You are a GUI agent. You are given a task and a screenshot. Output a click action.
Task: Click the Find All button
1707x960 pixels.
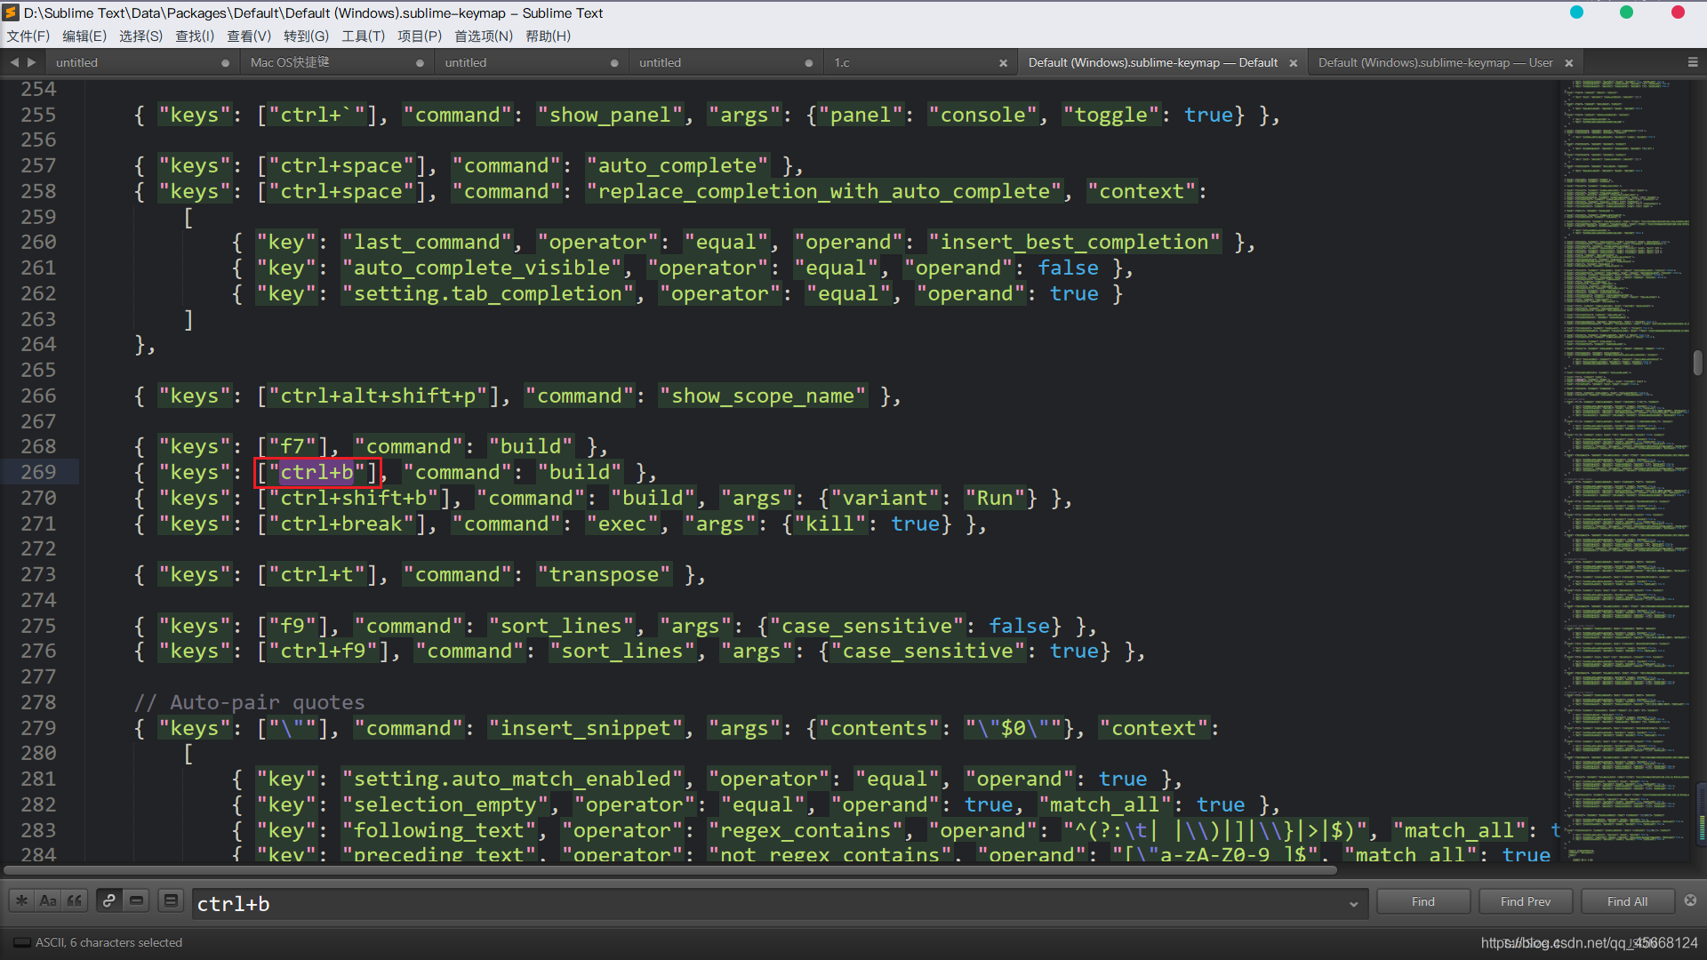(1627, 901)
